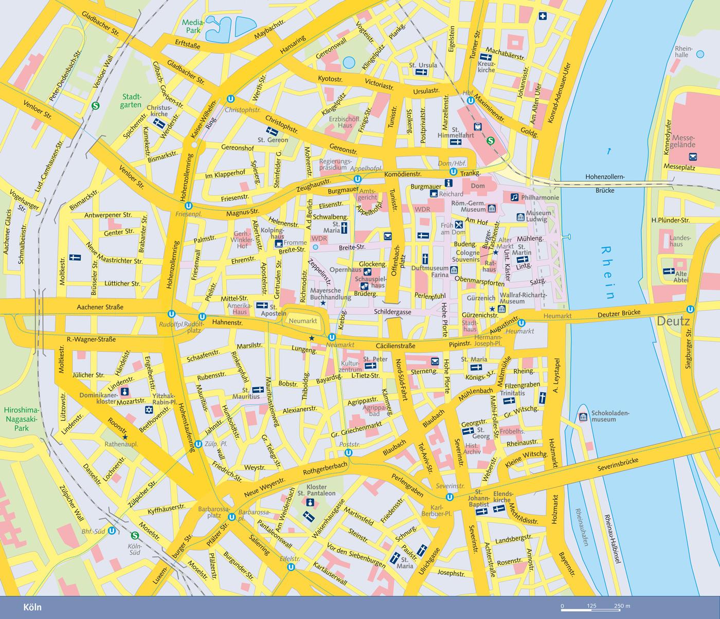Click the Röm.-Germ. Museum icon
The image size is (720, 619).
click(492, 208)
